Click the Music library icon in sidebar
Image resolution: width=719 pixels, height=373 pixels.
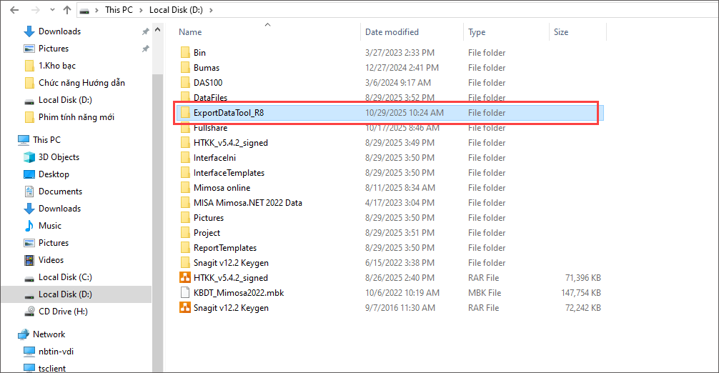point(29,226)
